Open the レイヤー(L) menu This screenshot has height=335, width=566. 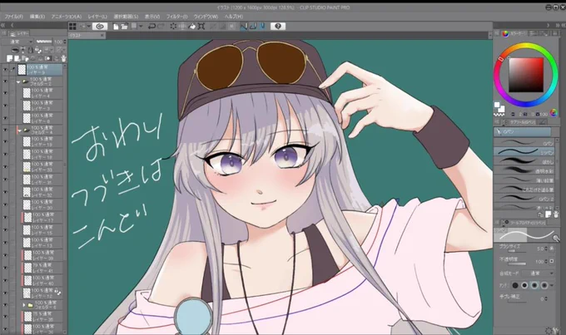pos(97,17)
